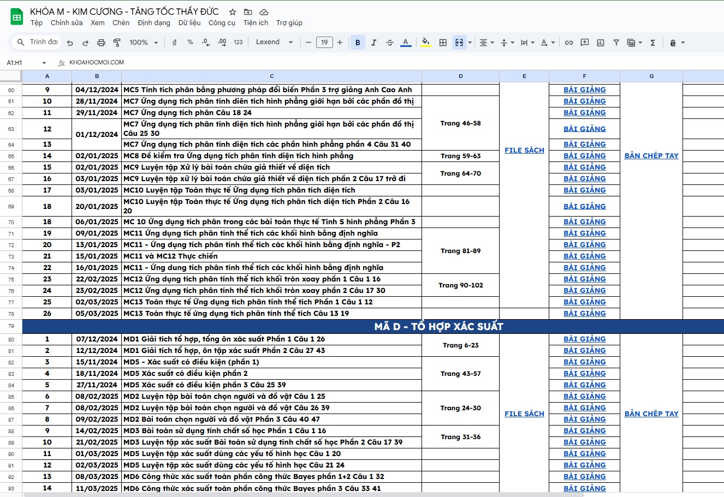Open horizontal align dropdown
724x497 pixels.
pyautogui.click(x=486, y=43)
